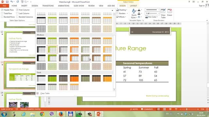Click the Sign in link

pos(202,6)
